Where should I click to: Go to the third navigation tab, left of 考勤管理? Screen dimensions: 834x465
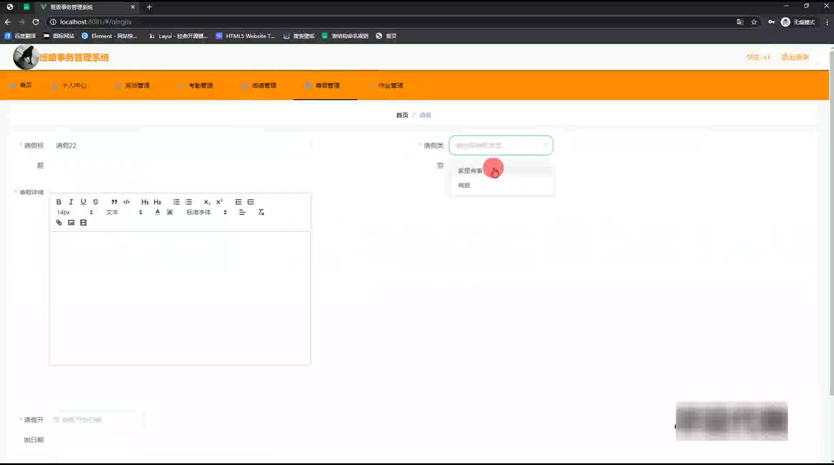(132, 85)
